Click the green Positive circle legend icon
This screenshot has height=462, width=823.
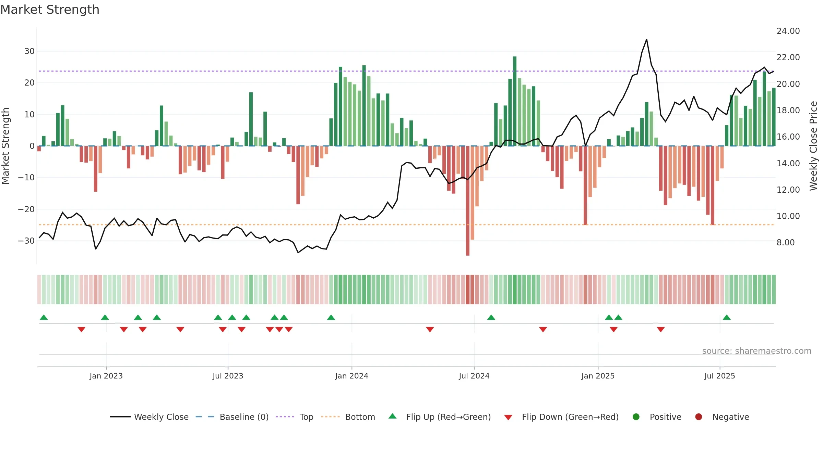point(636,417)
